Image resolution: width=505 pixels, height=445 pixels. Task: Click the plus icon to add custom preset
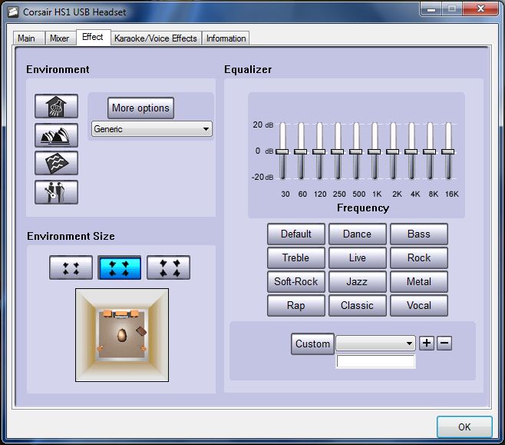coord(427,343)
